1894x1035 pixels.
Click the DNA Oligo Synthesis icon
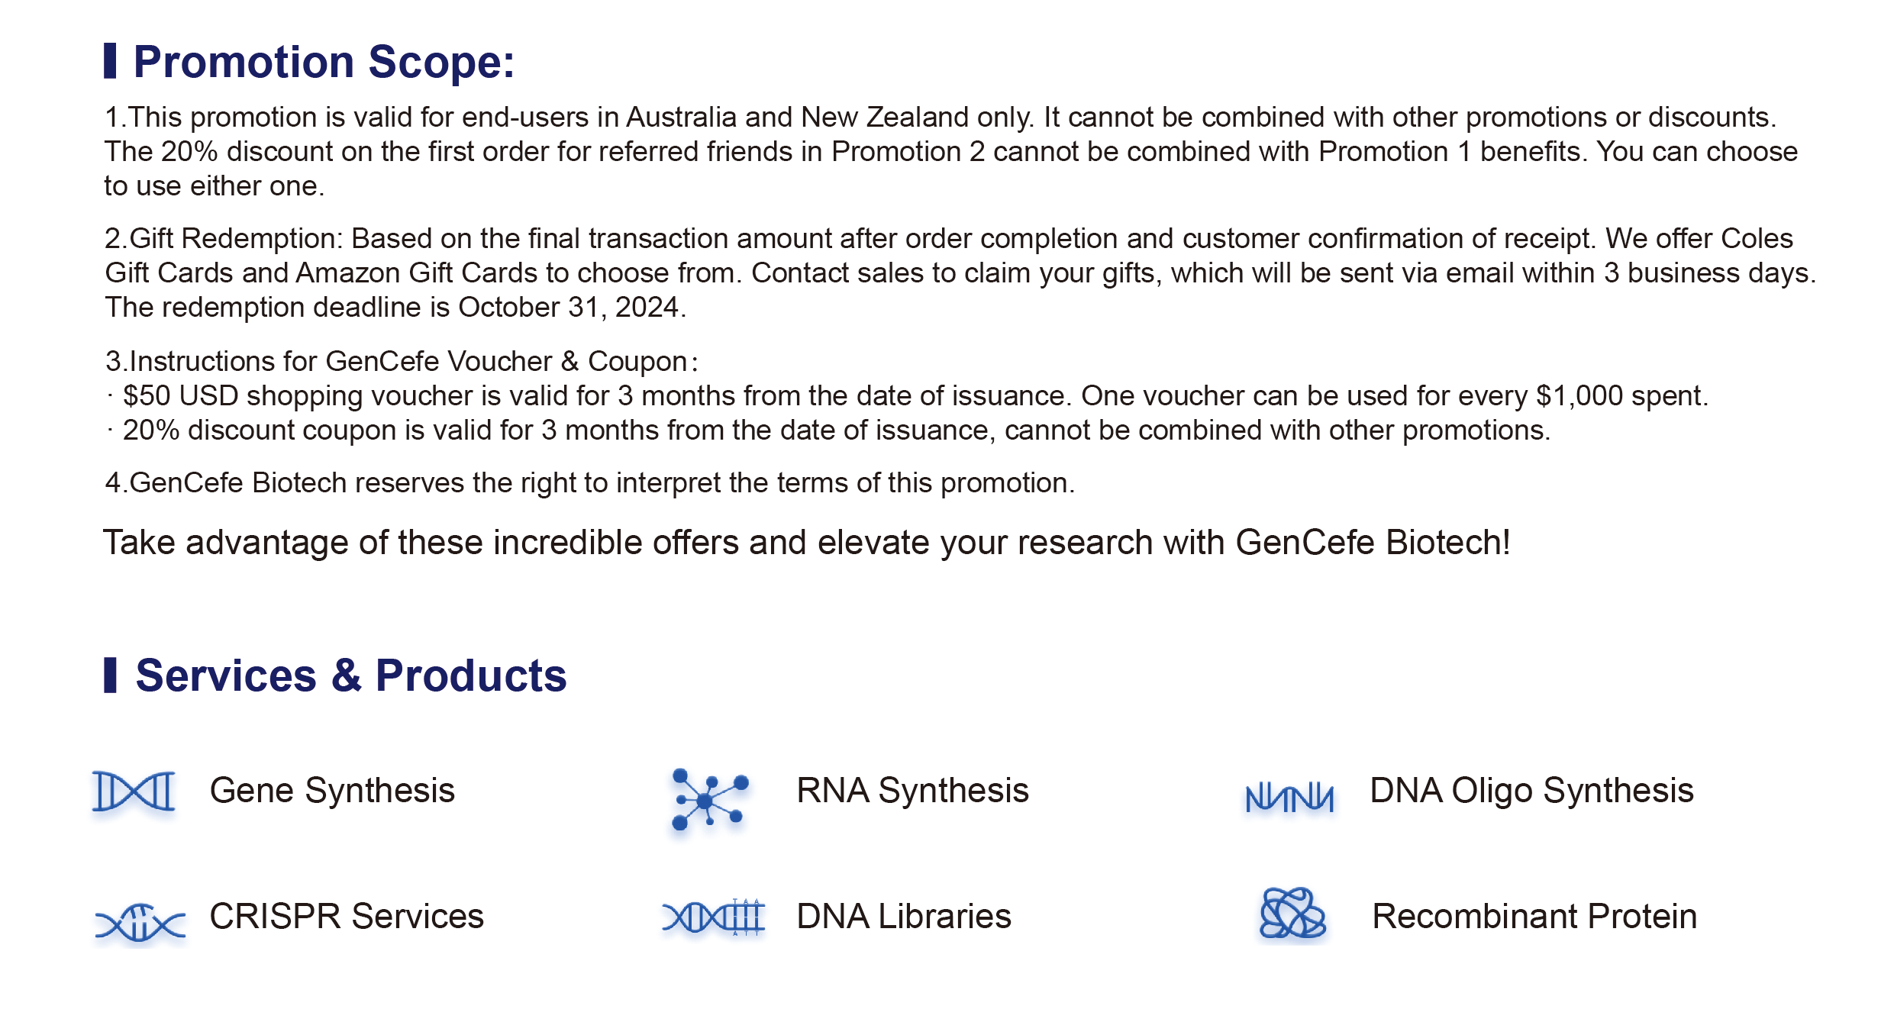click(1289, 798)
